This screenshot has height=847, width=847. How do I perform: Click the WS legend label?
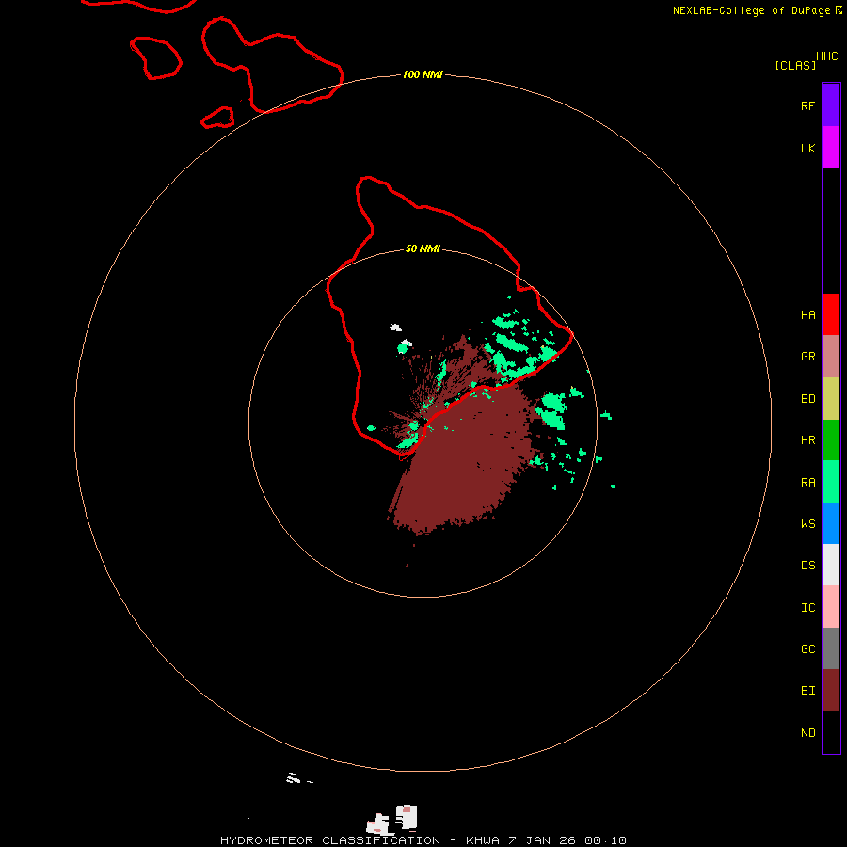[807, 523]
